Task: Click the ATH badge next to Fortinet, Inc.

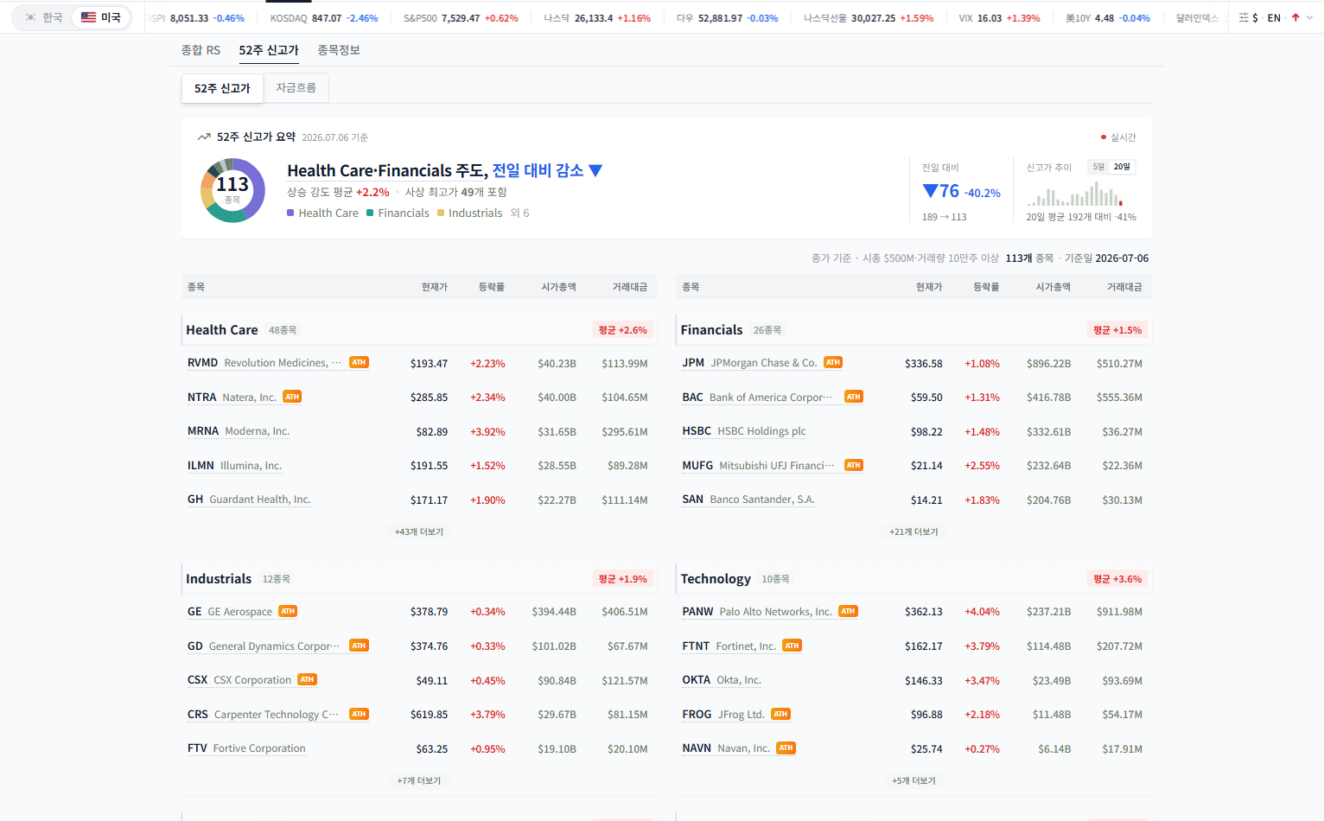Action: [x=792, y=646]
